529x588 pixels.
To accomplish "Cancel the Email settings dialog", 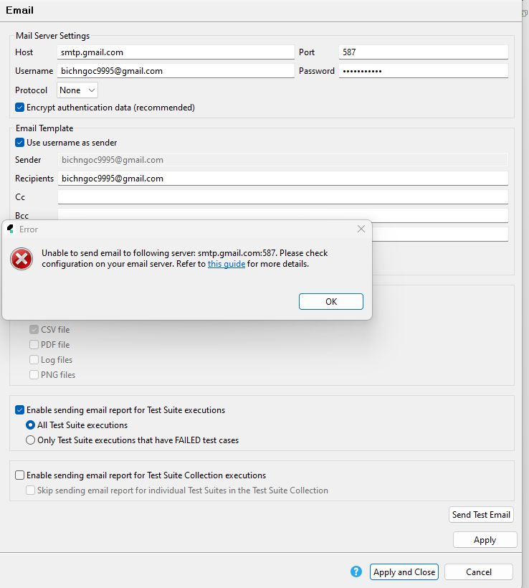I will click(x=478, y=572).
